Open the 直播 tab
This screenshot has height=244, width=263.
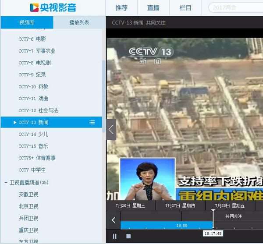pos(153,8)
